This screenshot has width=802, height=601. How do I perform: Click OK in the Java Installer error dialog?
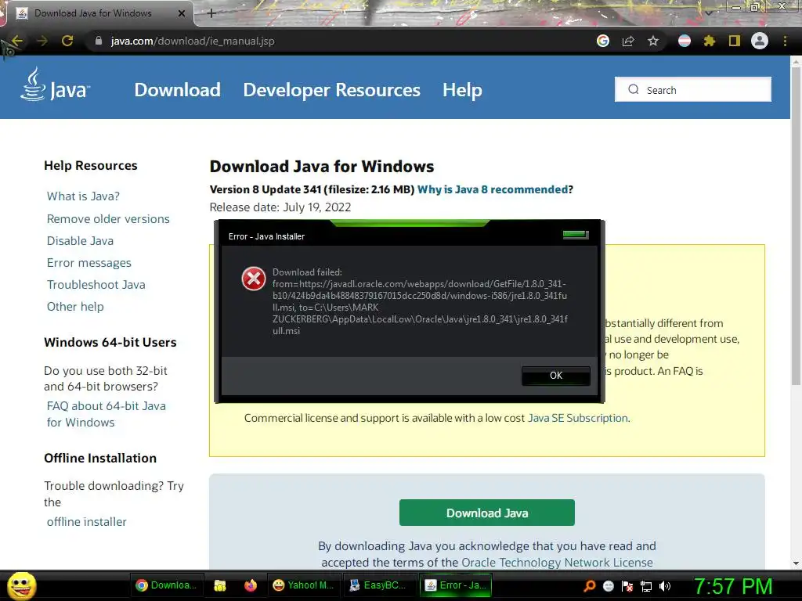pos(556,376)
